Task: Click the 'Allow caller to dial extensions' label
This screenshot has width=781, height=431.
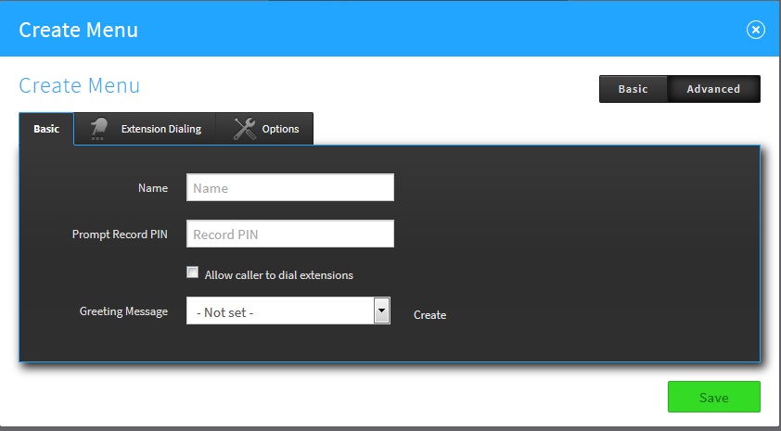Action: [x=278, y=275]
